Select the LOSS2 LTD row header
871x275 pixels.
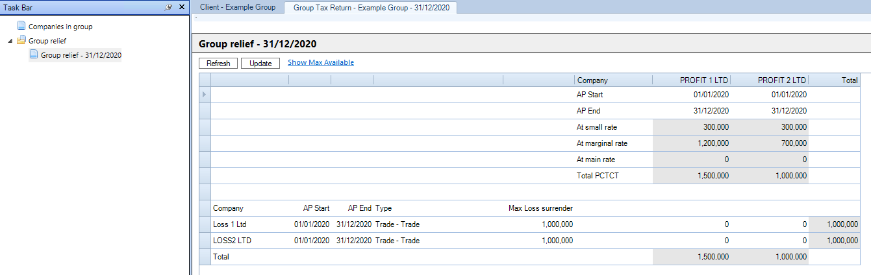point(205,241)
